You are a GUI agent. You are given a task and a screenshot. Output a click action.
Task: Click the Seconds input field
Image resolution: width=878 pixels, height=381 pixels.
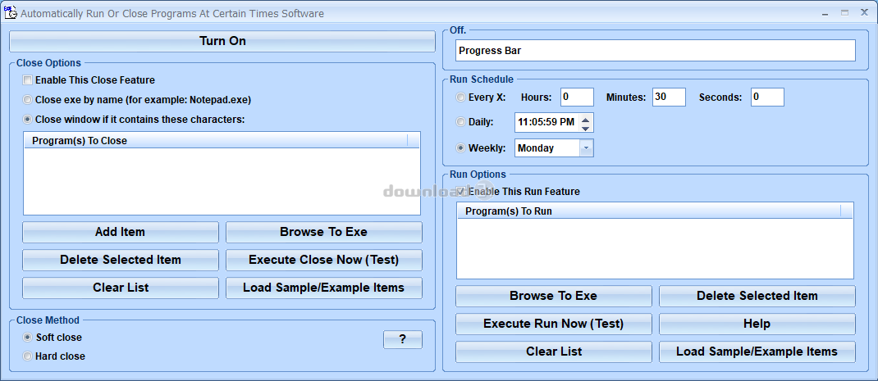point(767,97)
